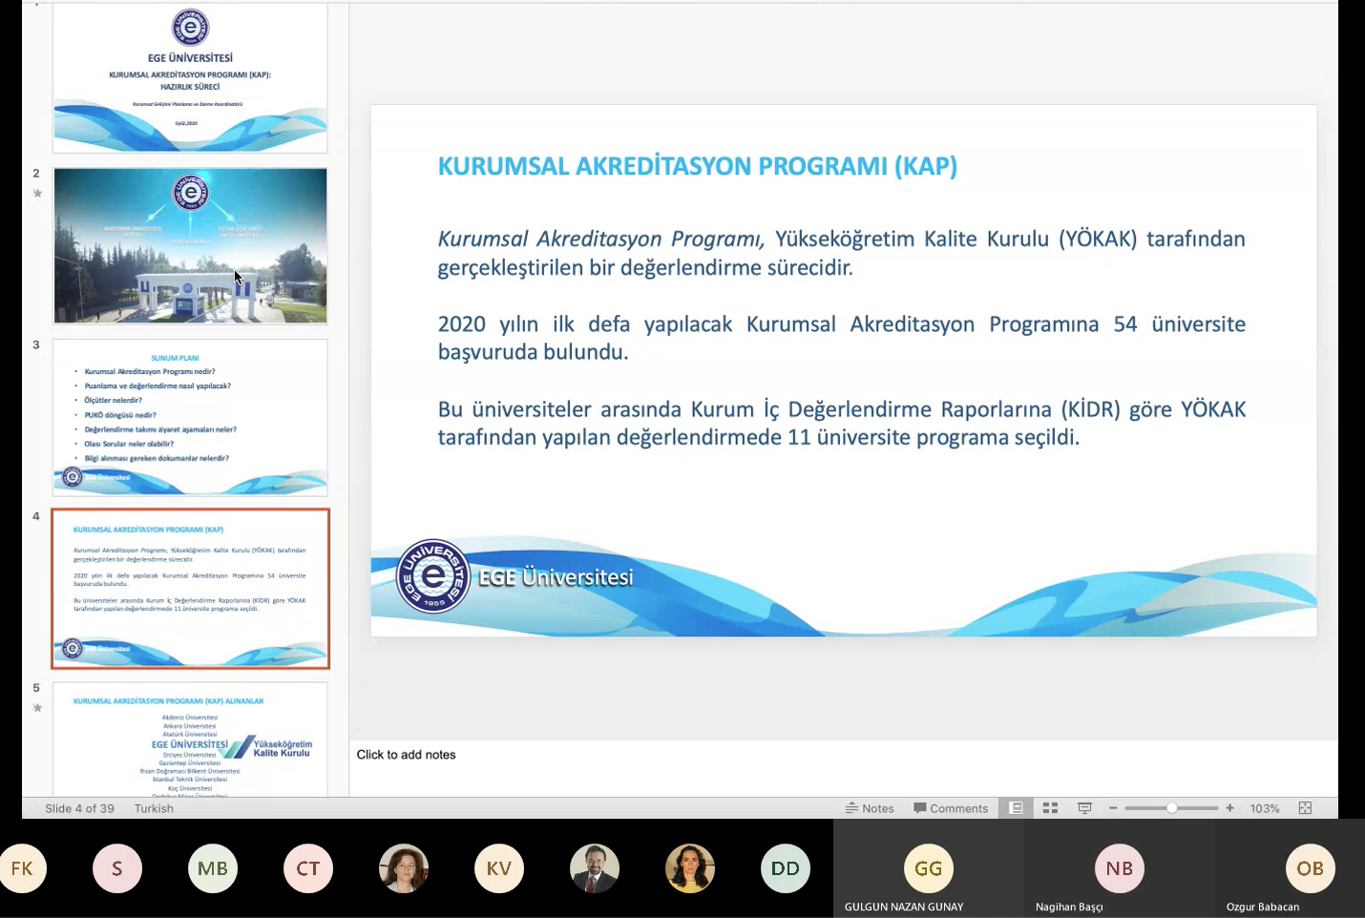
Task: Select participant FK avatar
Action: pyautogui.click(x=22, y=868)
